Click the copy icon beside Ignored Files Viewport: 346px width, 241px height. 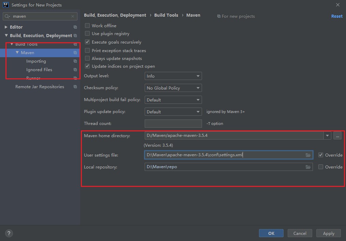click(x=75, y=69)
